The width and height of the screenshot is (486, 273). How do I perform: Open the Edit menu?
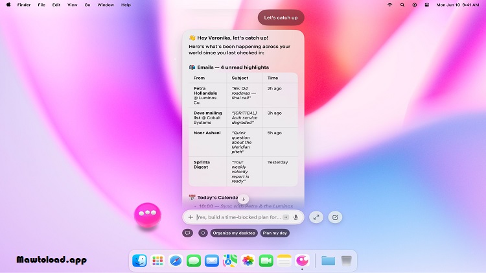pyautogui.click(x=56, y=5)
